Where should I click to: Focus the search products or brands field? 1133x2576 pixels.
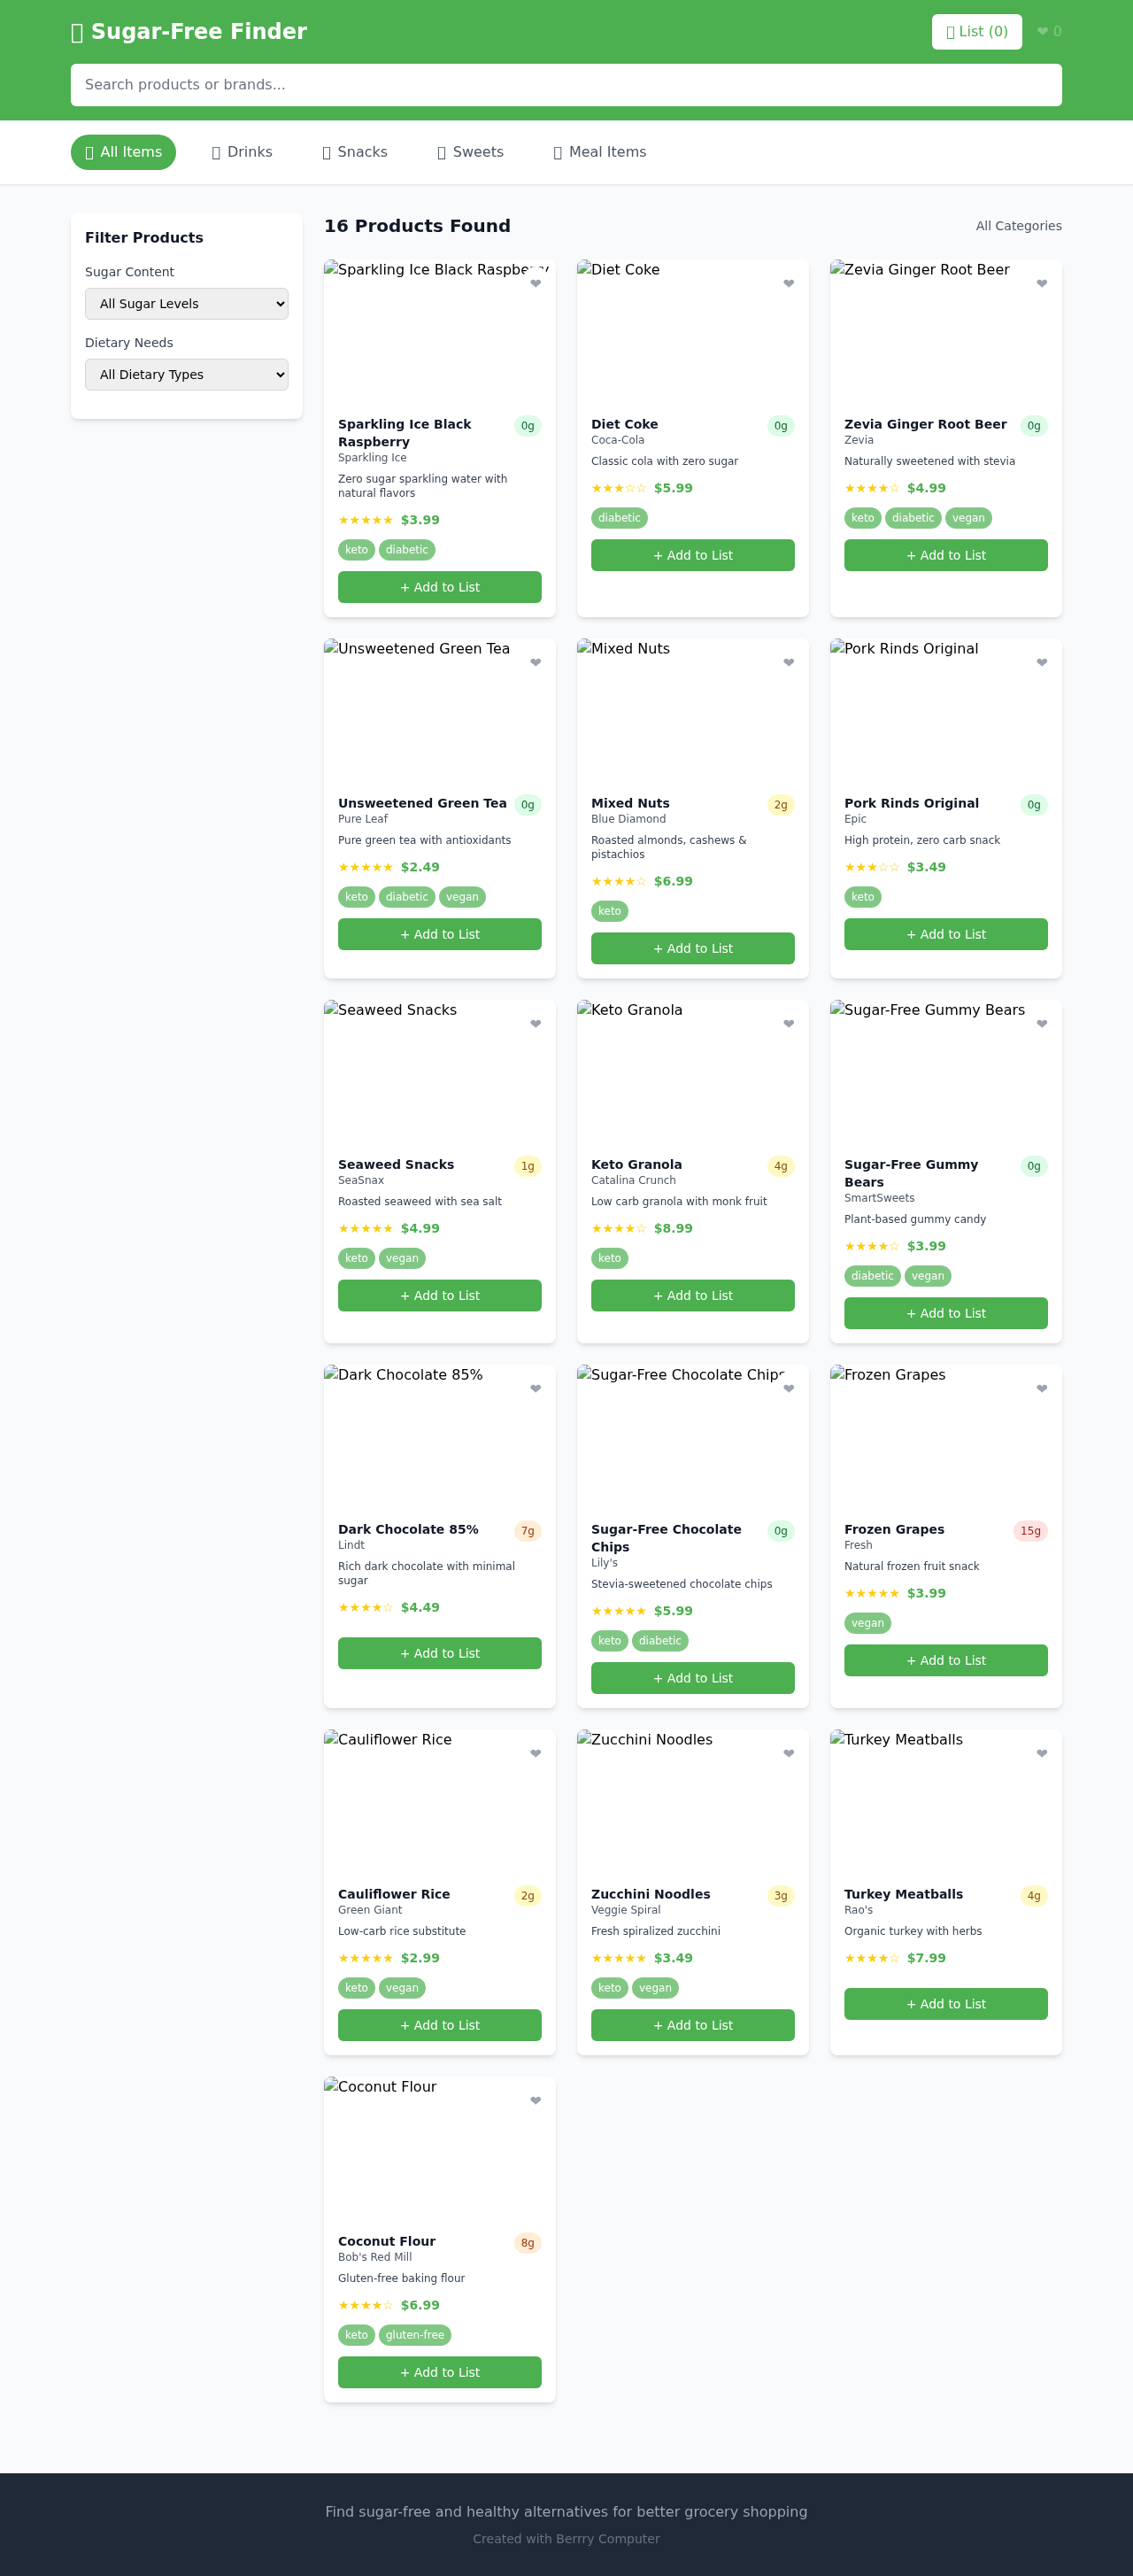pos(566,85)
